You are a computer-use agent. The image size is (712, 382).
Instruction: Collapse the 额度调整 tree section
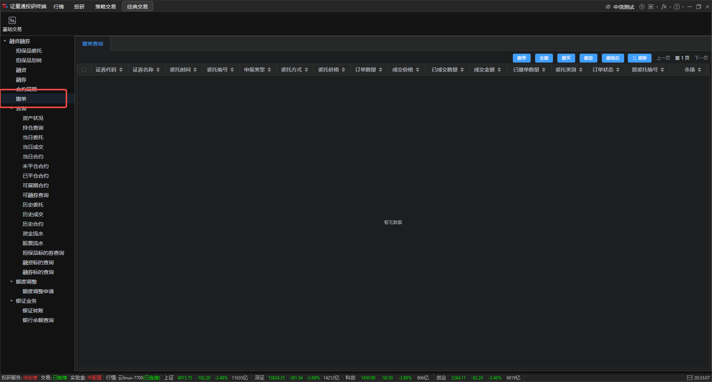[x=11, y=282]
